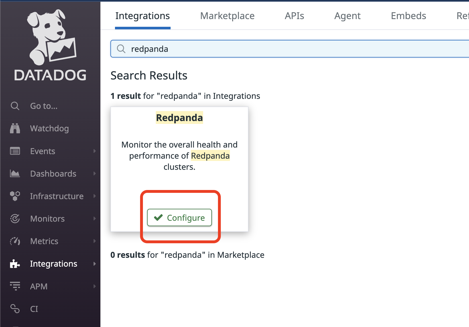The width and height of the screenshot is (469, 327).
Task: Click the Go to search magnifier icon
Action: [x=15, y=106]
